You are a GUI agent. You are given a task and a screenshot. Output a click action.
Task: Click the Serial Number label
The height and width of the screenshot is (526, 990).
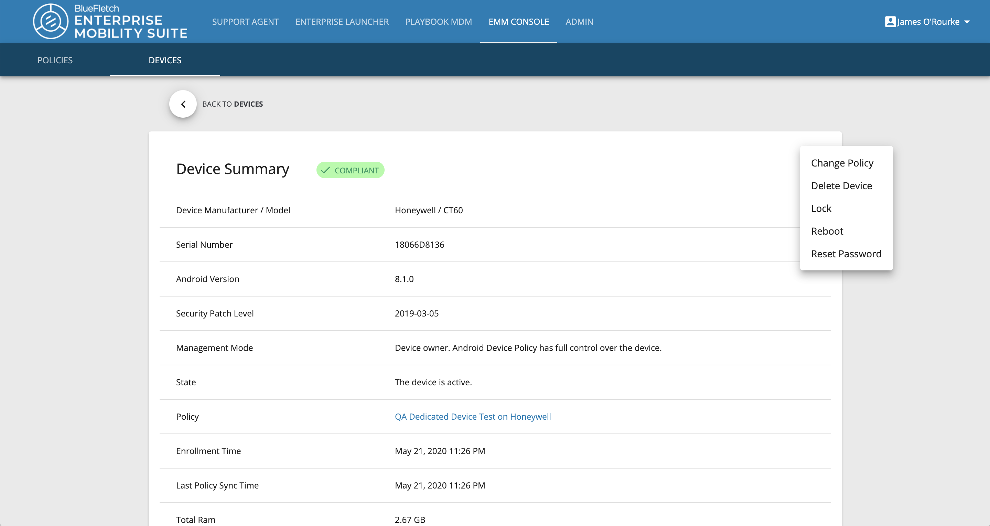(204, 245)
